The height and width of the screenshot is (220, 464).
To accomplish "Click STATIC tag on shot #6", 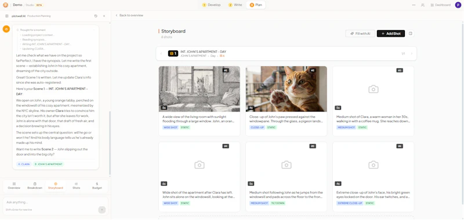I will [x=369, y=203].
